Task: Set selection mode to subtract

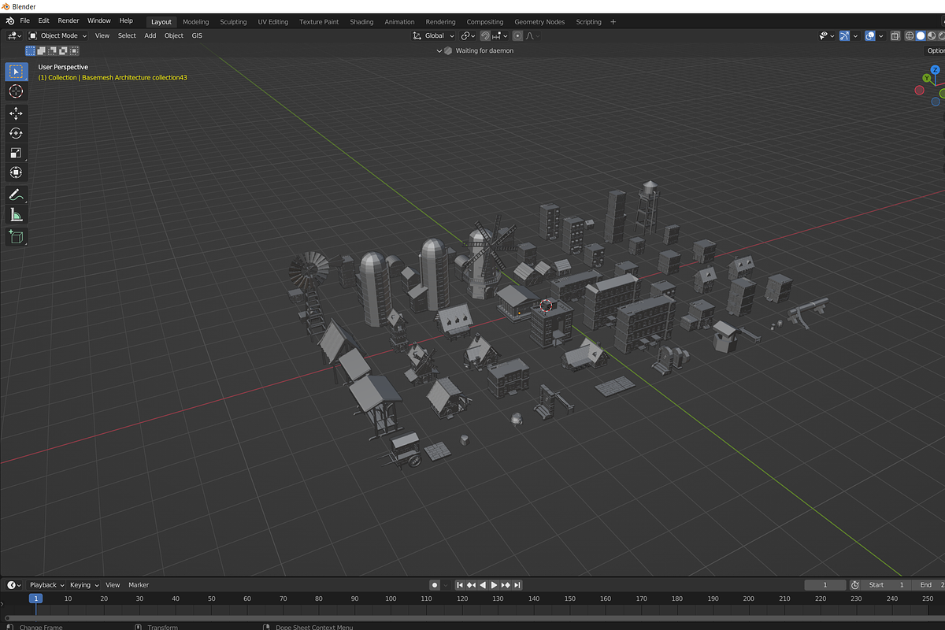Action: pos(52,50)
